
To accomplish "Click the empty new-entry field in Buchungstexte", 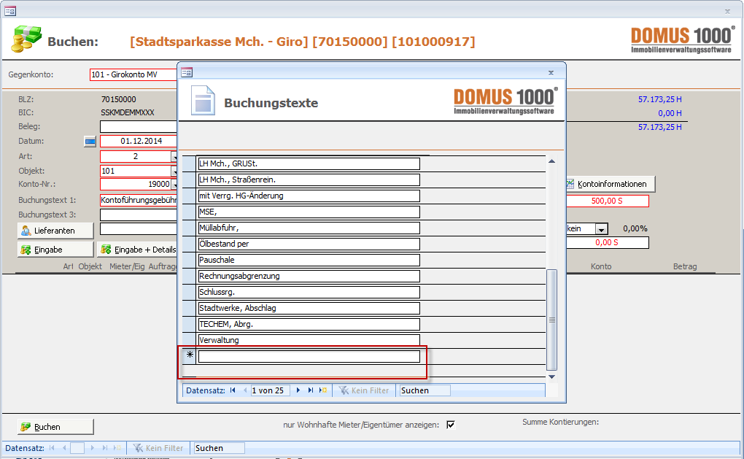I will point(309,356).
